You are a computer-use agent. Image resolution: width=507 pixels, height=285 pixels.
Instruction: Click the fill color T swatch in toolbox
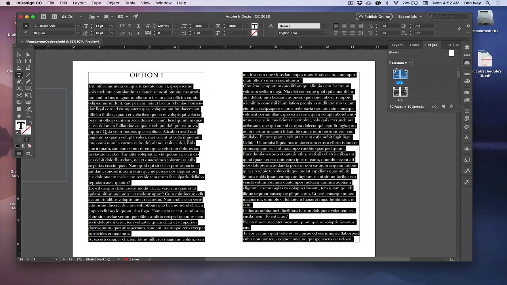[21, 126]
